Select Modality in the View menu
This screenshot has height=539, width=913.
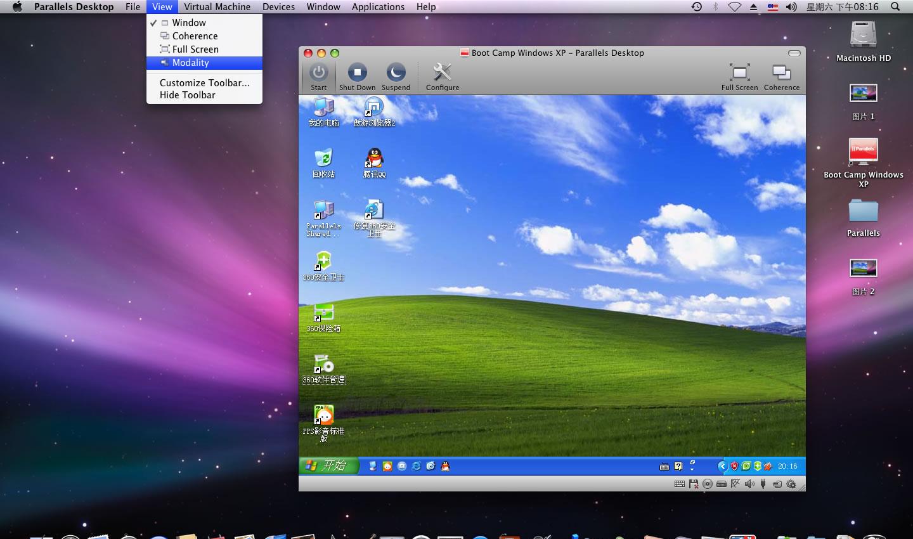pyautogui.click(x=204, y=63)
